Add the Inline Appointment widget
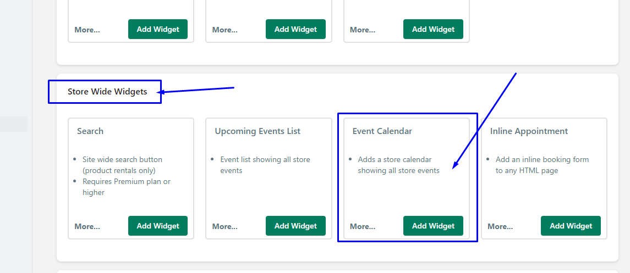 571,226
